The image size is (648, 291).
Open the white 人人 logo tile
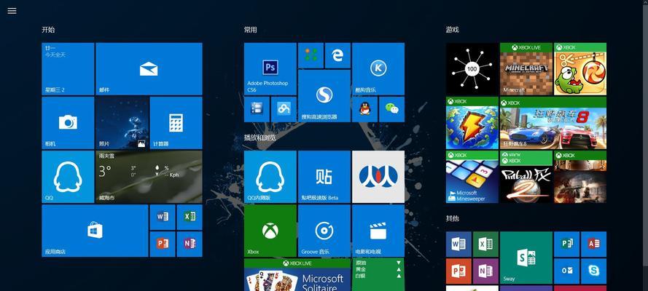[378, 177]
